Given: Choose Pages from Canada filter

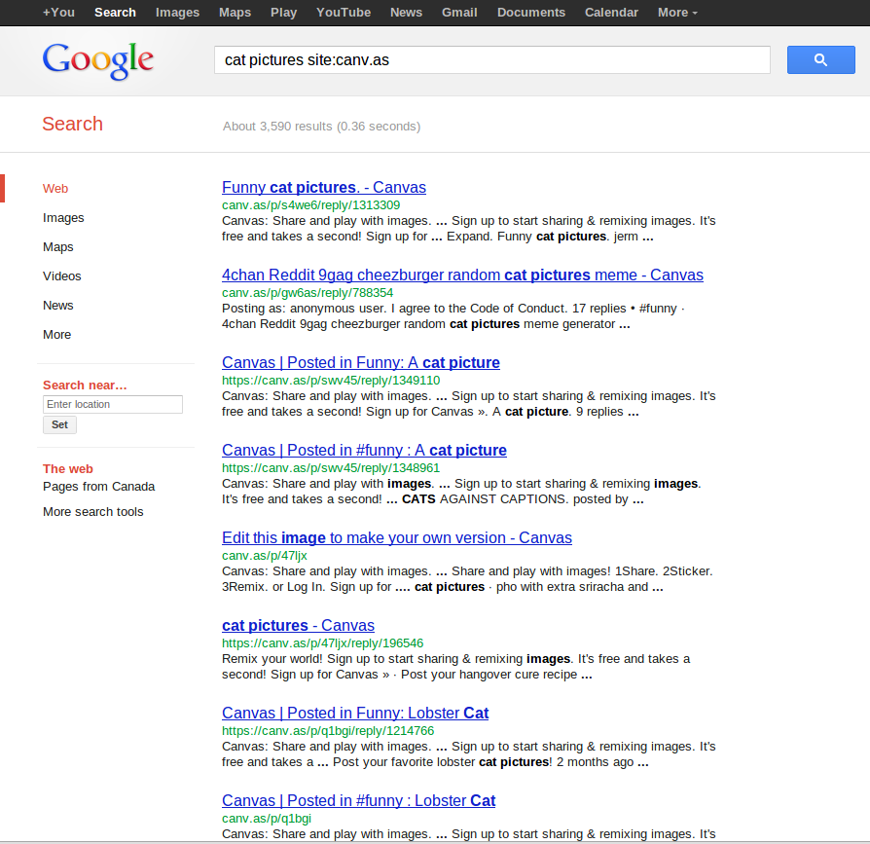Looking at the screenshot, I should coord(98,487).
